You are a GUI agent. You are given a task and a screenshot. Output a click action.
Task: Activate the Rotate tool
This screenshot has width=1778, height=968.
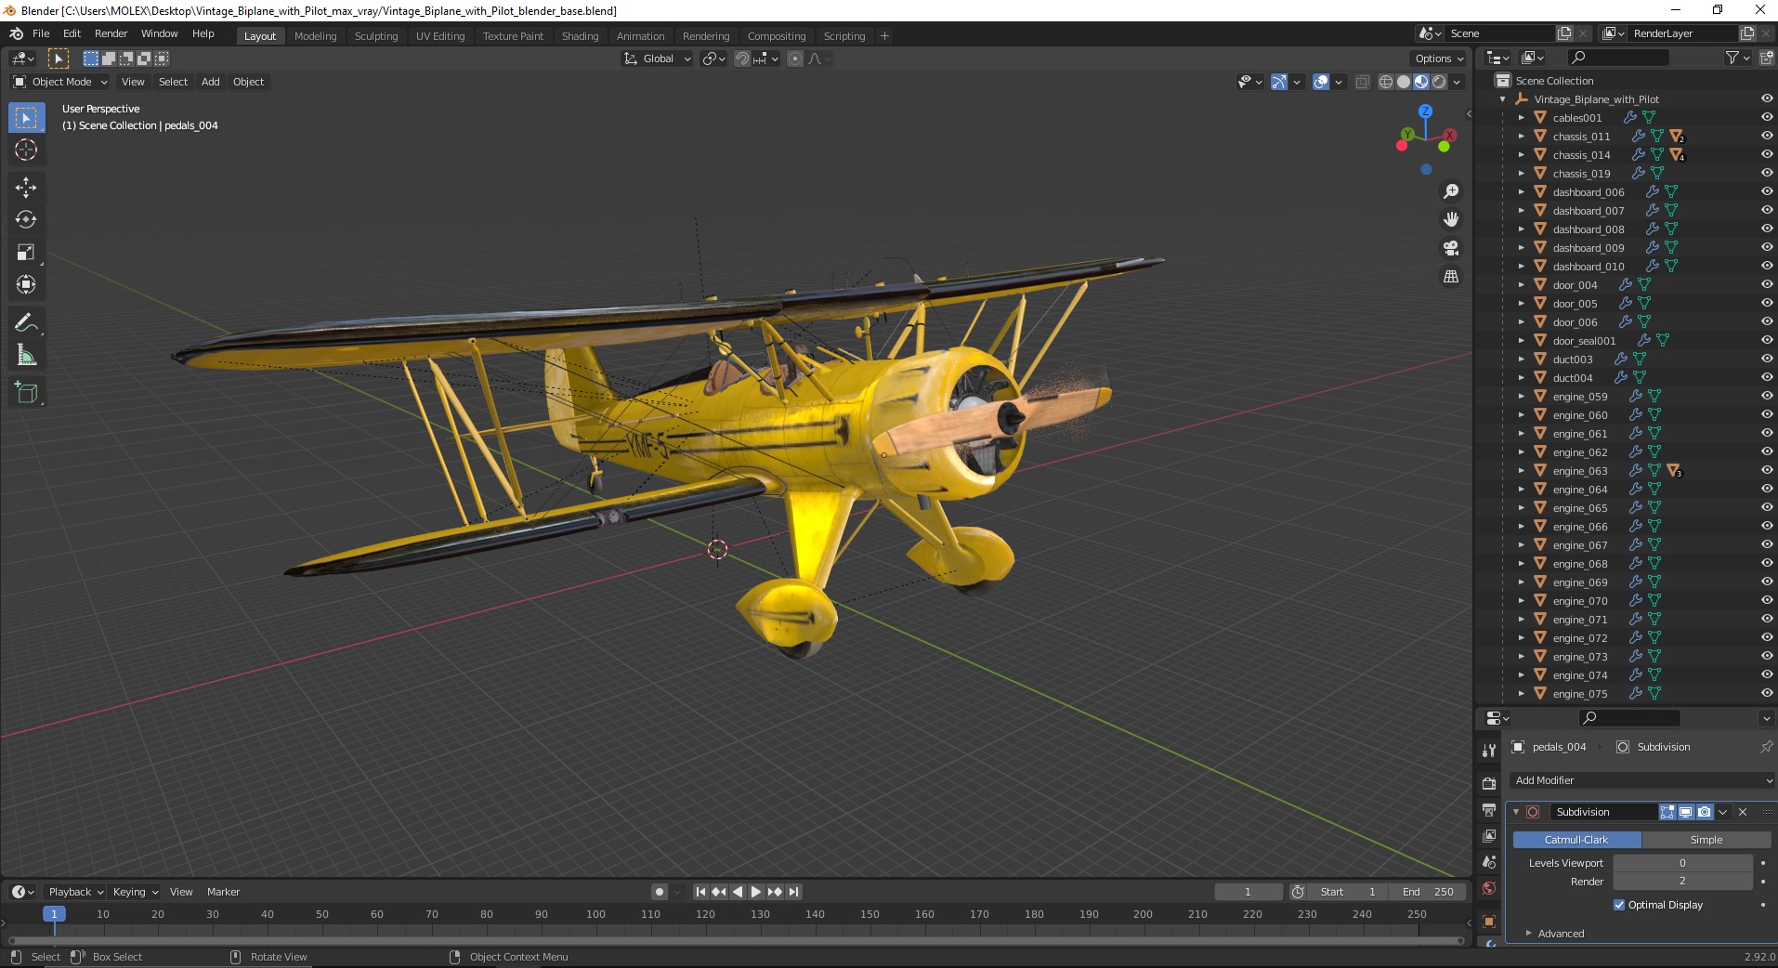pos(26,220)
